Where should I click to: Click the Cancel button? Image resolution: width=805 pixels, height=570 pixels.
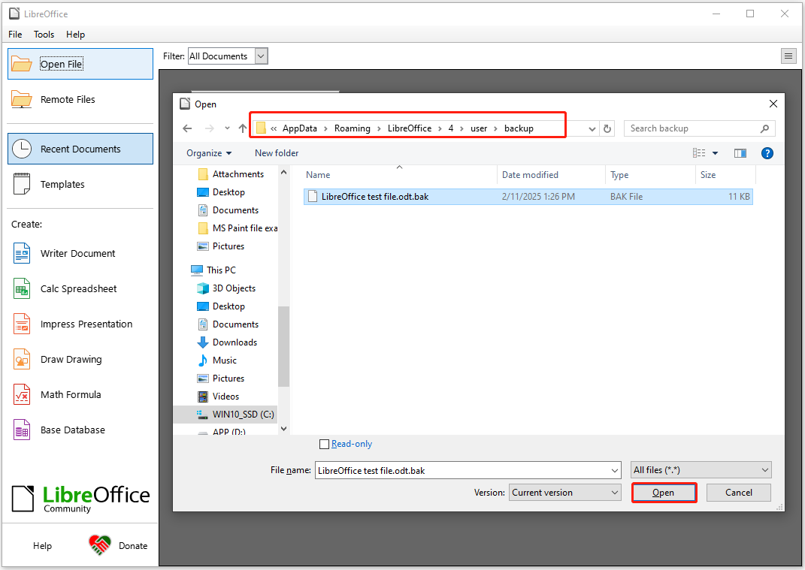(739, 493)
